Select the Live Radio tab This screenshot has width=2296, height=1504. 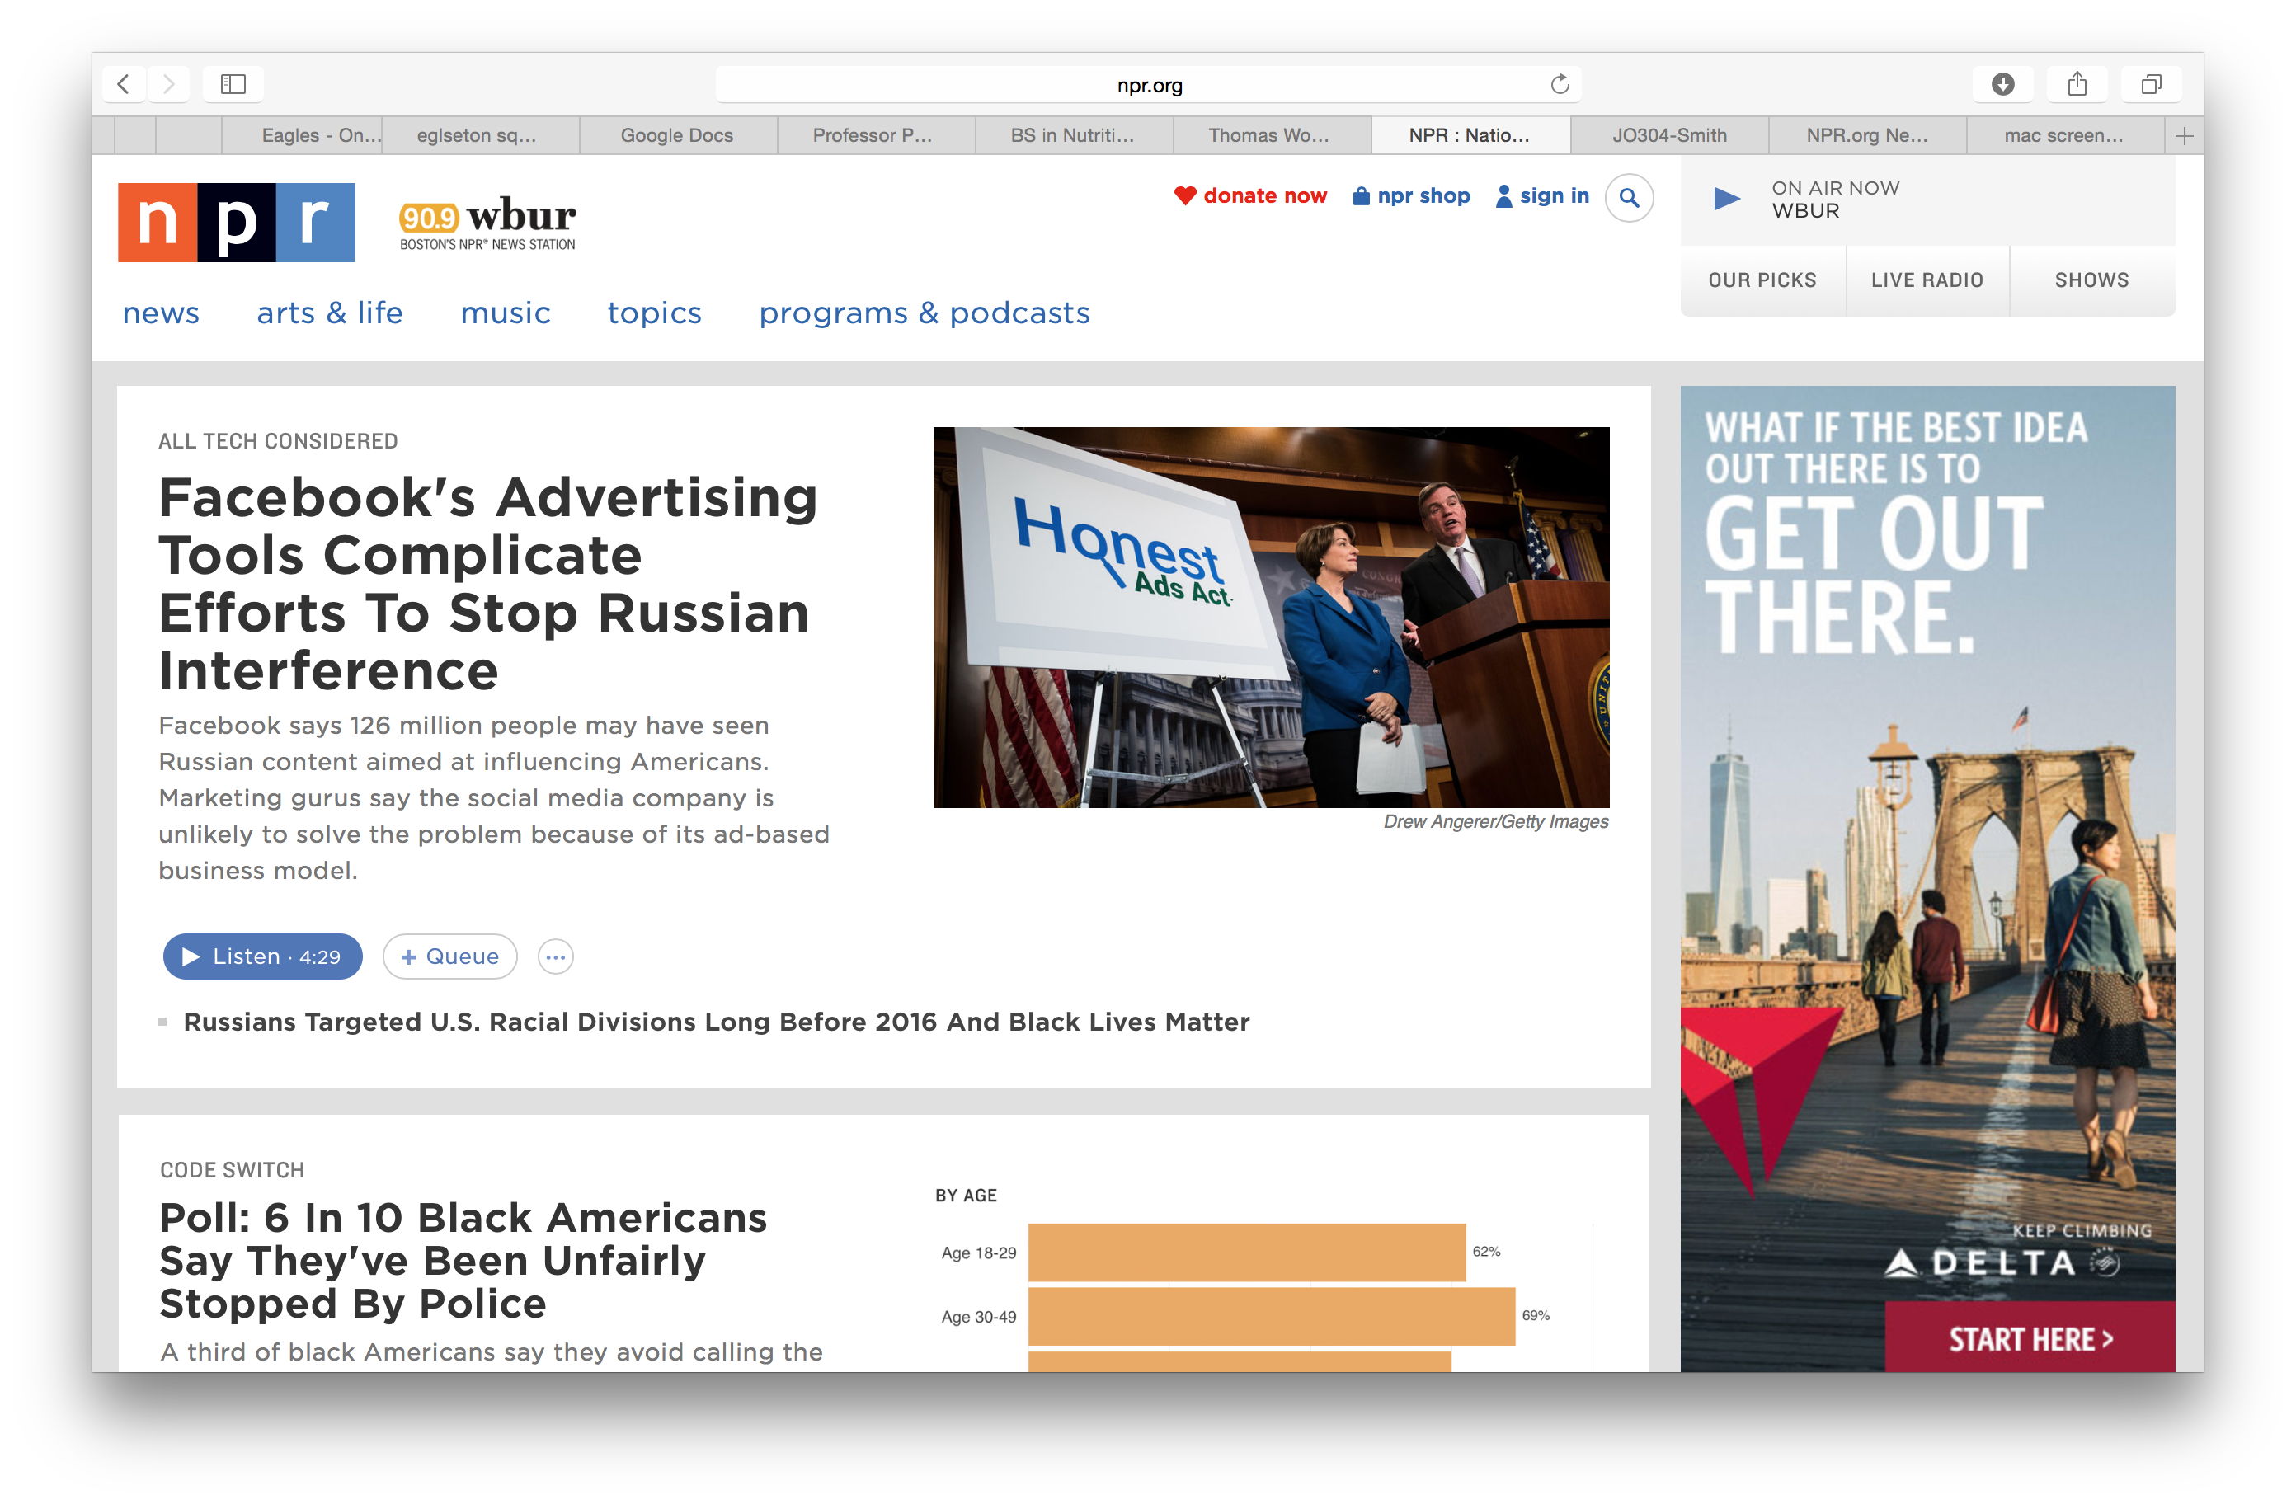[x=1927, y=280]
